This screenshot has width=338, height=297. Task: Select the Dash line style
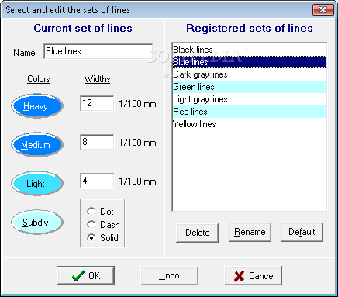(103, 225)
